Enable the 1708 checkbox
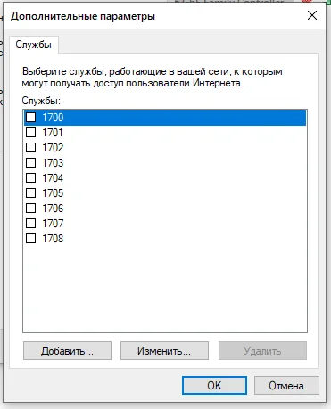331x409 pixels. [x=30, y=239]
